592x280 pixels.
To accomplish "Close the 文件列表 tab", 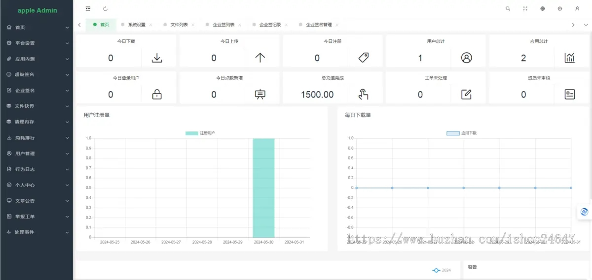I will pos(193,25).
